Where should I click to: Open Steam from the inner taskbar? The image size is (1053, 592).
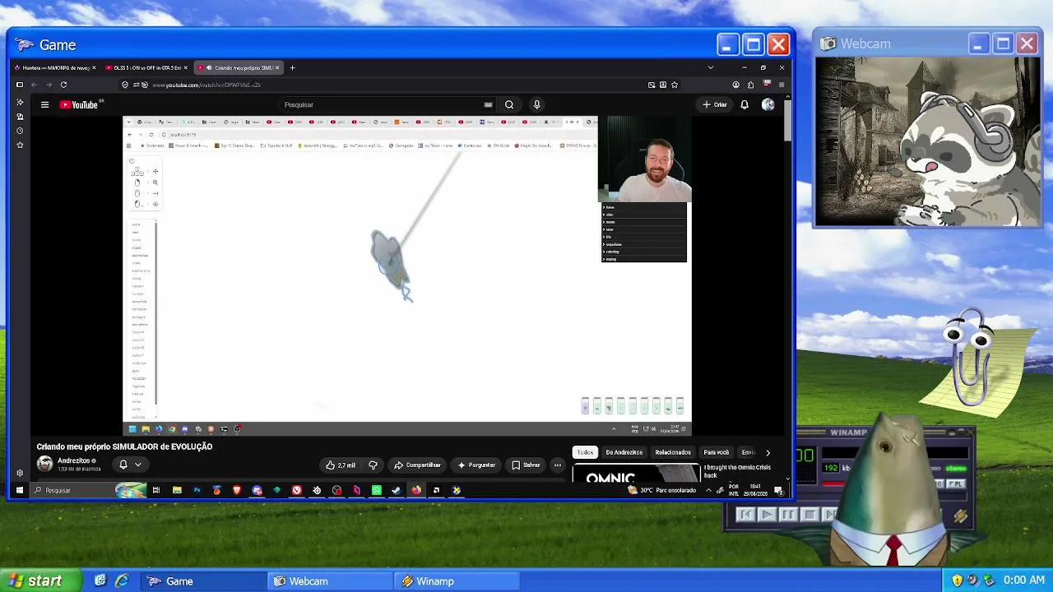click(x=396, y=490)
